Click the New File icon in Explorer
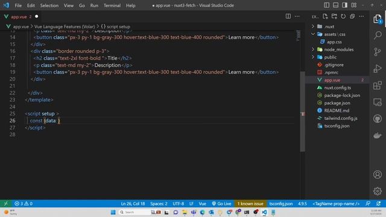The width and height of the screenshot is (386, 217). pyautogui.click(x=325, y=16)
